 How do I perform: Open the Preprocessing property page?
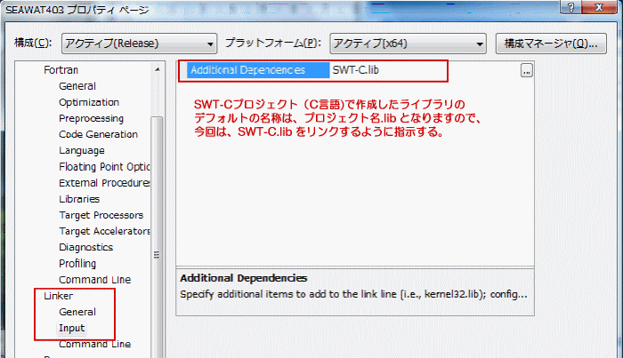tap(91, 118)
